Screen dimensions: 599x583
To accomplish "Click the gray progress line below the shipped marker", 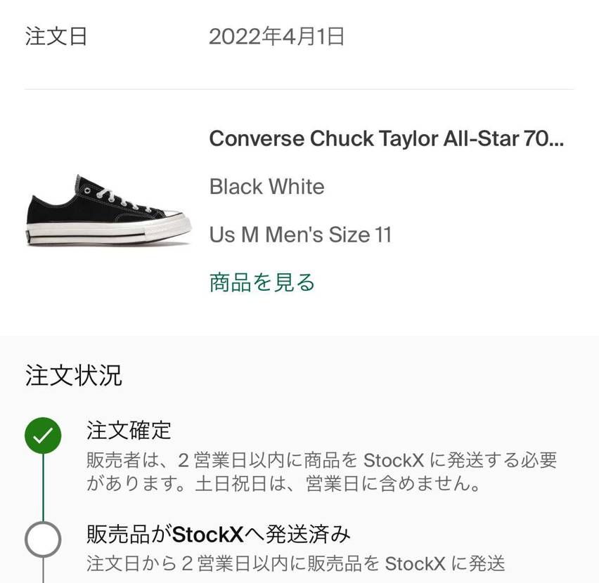I will [43, 570].
